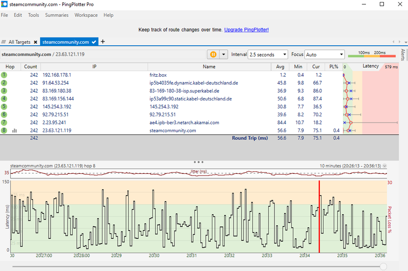This screenshot has height=271, width=408.
Task: Click the Name column header
Action: coord(209,67)
